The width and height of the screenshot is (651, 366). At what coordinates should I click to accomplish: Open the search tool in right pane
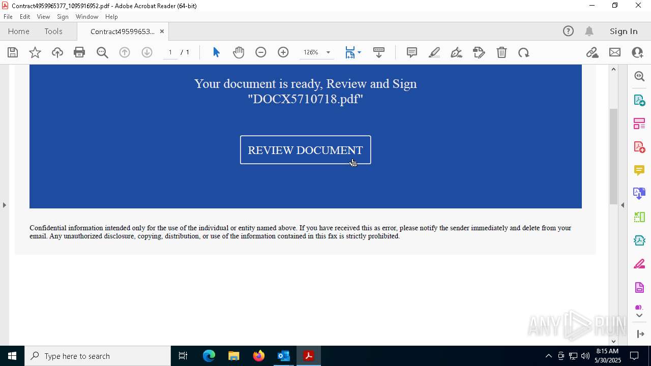(639, 76)
